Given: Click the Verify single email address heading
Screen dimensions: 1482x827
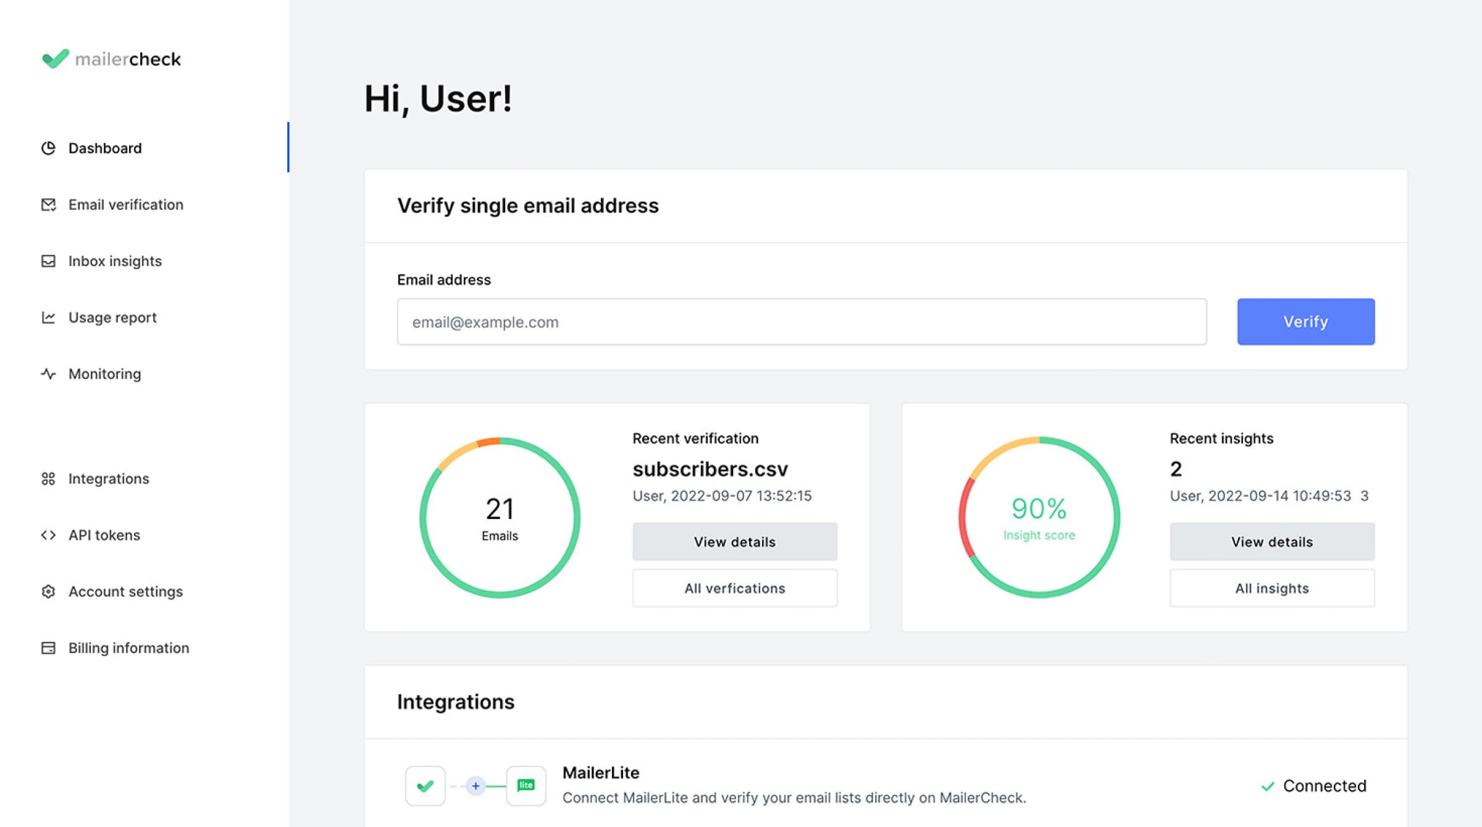Looking at the screenshot, I should coord(528,206).
